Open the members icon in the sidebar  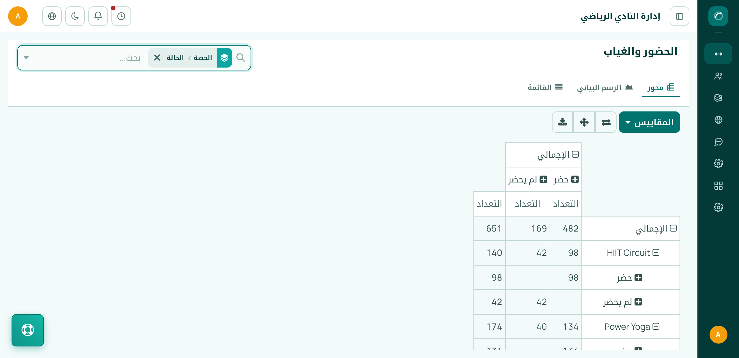[x=718, y=76]
